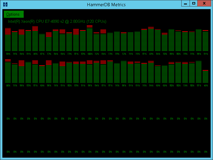Open the Options menu button

[14, 14]
